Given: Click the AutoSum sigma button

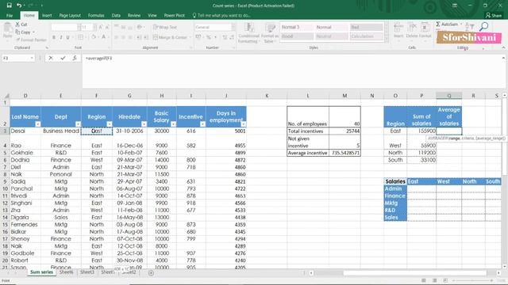Looking at the screenshot, I should 447,25.
